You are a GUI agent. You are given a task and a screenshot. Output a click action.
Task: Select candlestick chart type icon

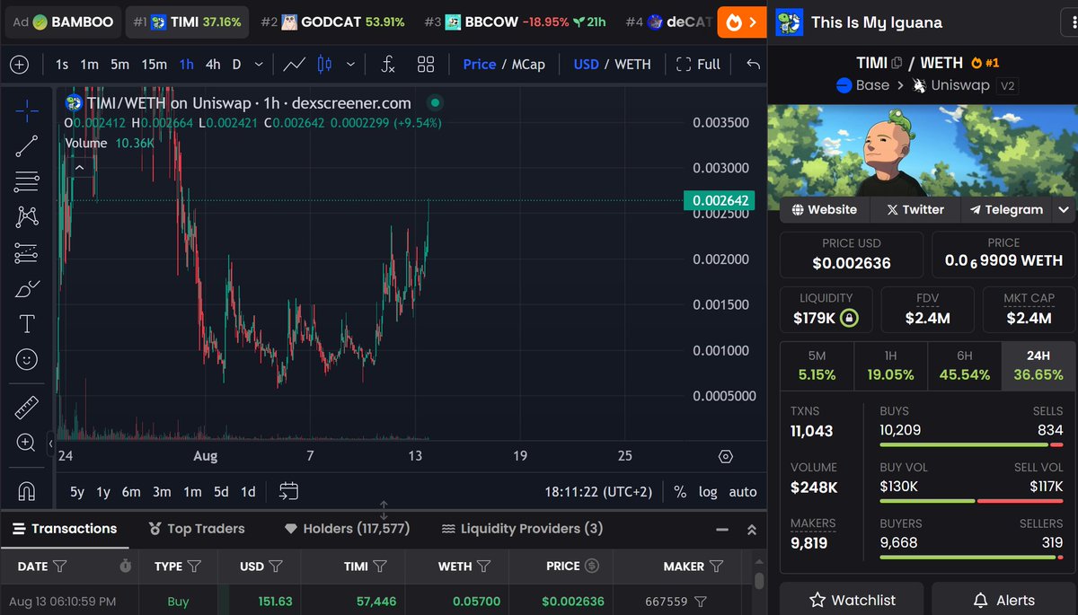(324, 65)
